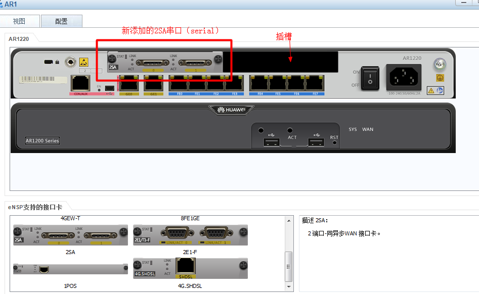479x294 pixels.
Task: Click the FE7 Ethernet port
Action: [314, 83]
